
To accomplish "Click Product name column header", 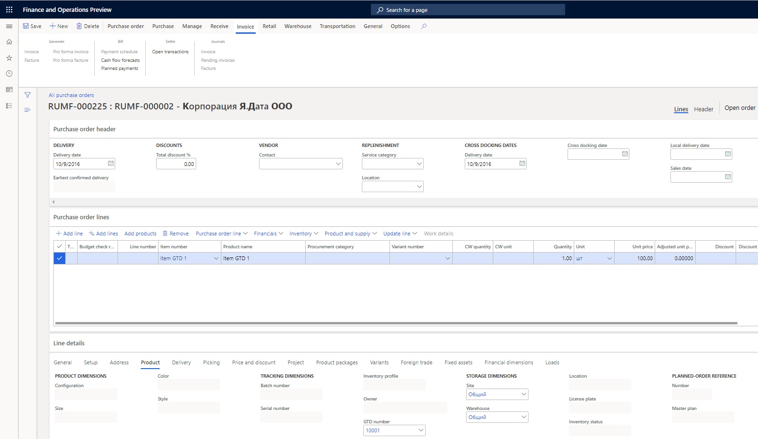I will (x=263, y=246).
